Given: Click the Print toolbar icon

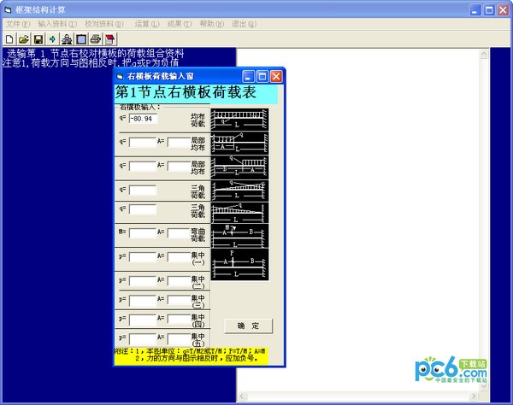Looking at the screenshot, I should pyautogui.click(x=96, y=38).
